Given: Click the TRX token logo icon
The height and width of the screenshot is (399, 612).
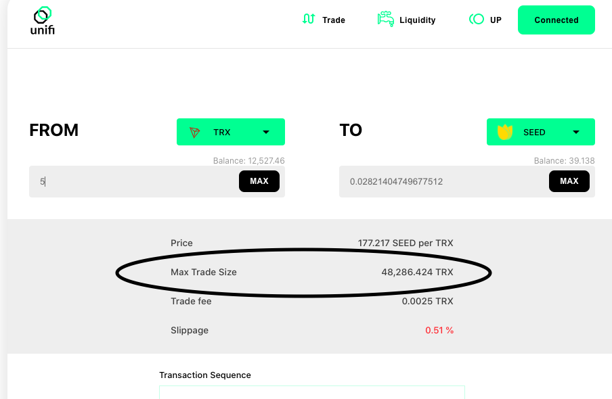Looking at the screenshot, I should (195, 133).
